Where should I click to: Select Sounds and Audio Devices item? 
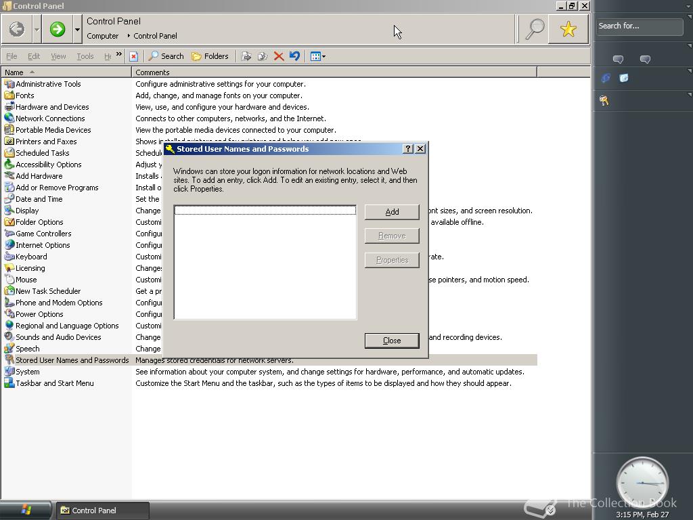coord(58,337)
